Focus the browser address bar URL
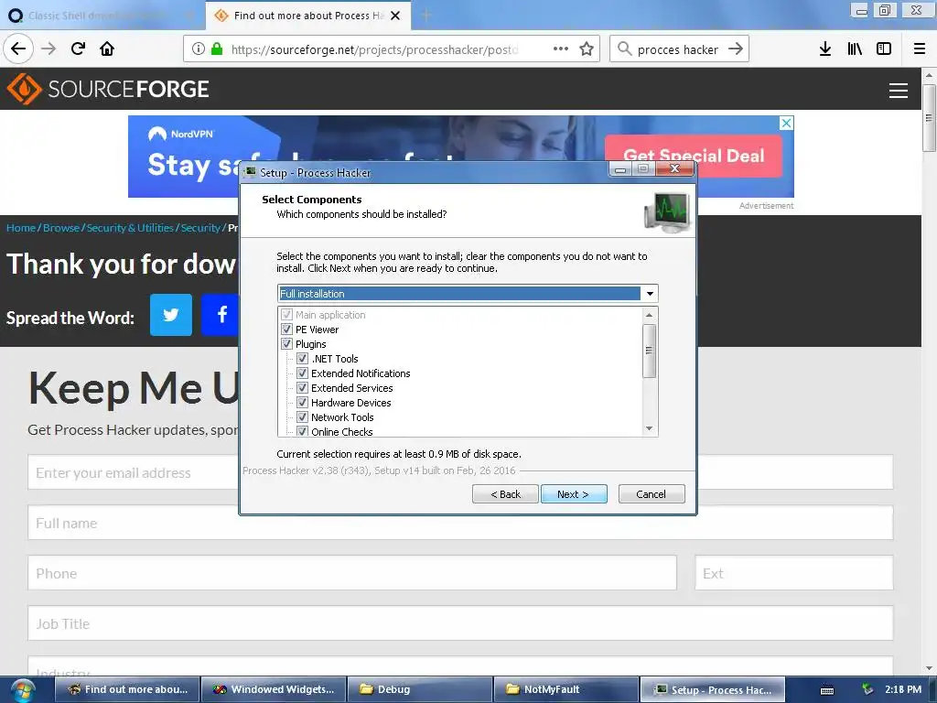 374,49
